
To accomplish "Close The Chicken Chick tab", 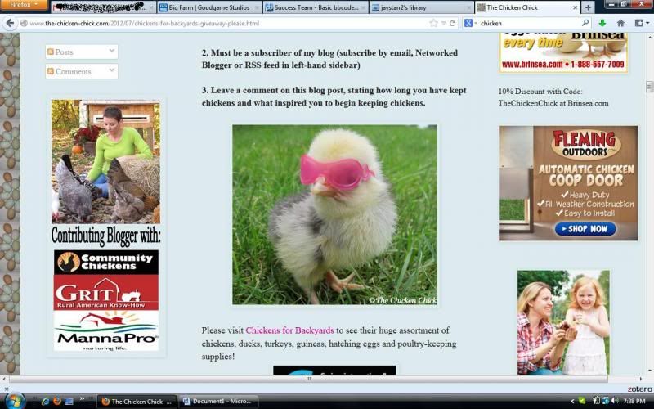I will [x=576, y=7].
